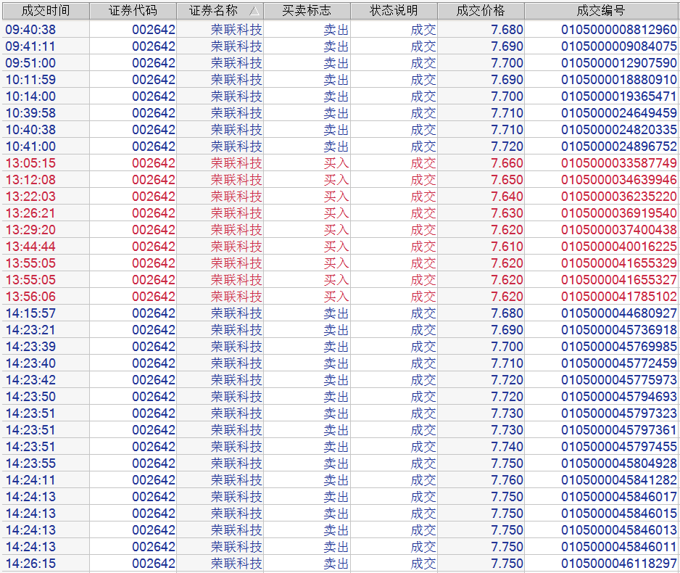680x573 pixels.
Task: Select trade time 14:23:50
Action: 30,397
